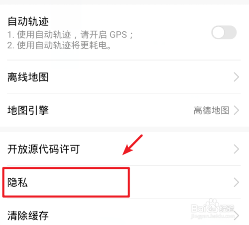
Task: Open the 离线地图 menu item
Action: 124,77
